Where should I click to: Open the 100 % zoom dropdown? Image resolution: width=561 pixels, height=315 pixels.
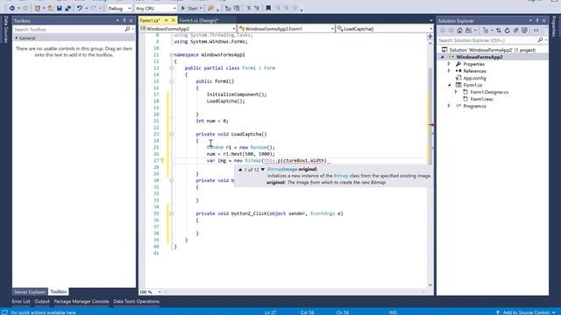pyautogui.click(x=150, y=291)
